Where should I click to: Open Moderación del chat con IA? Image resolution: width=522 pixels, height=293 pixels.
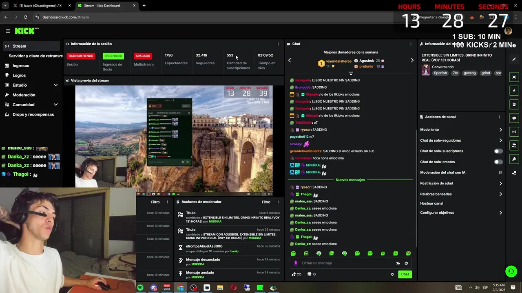(461, 172)
